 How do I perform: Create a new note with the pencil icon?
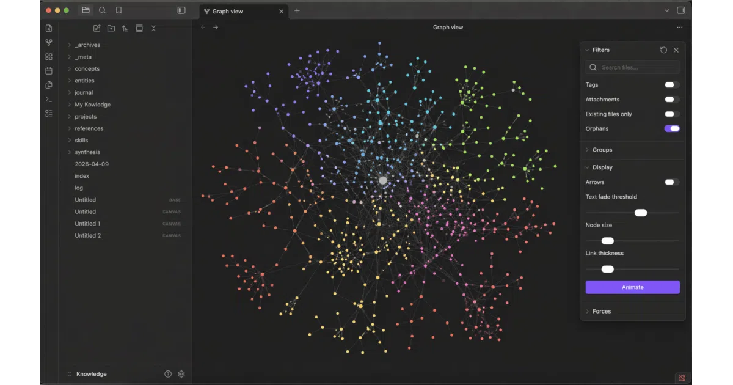coord(97,28)
